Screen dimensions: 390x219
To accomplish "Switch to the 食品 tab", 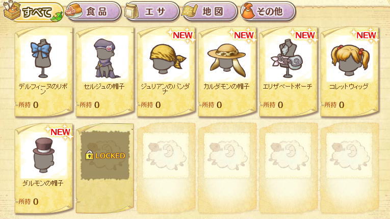I will (93, 12).
